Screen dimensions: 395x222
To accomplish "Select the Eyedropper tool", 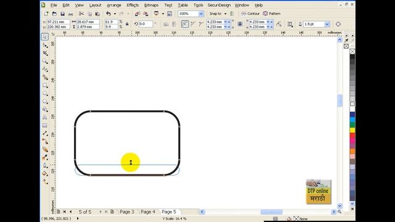I will point(45,157).
